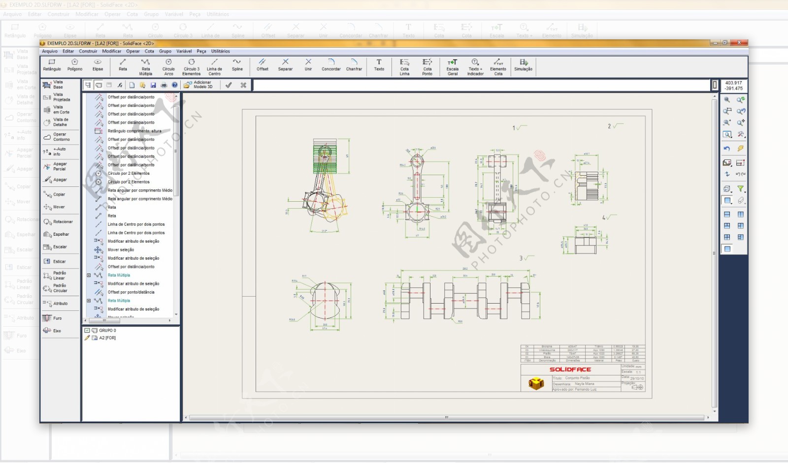Select Vista Projetada in sidebar

(57, 97)
